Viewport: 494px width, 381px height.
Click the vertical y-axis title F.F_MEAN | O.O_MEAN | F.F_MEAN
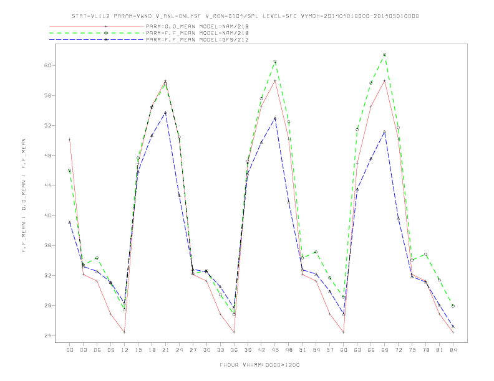pos(24,195)
